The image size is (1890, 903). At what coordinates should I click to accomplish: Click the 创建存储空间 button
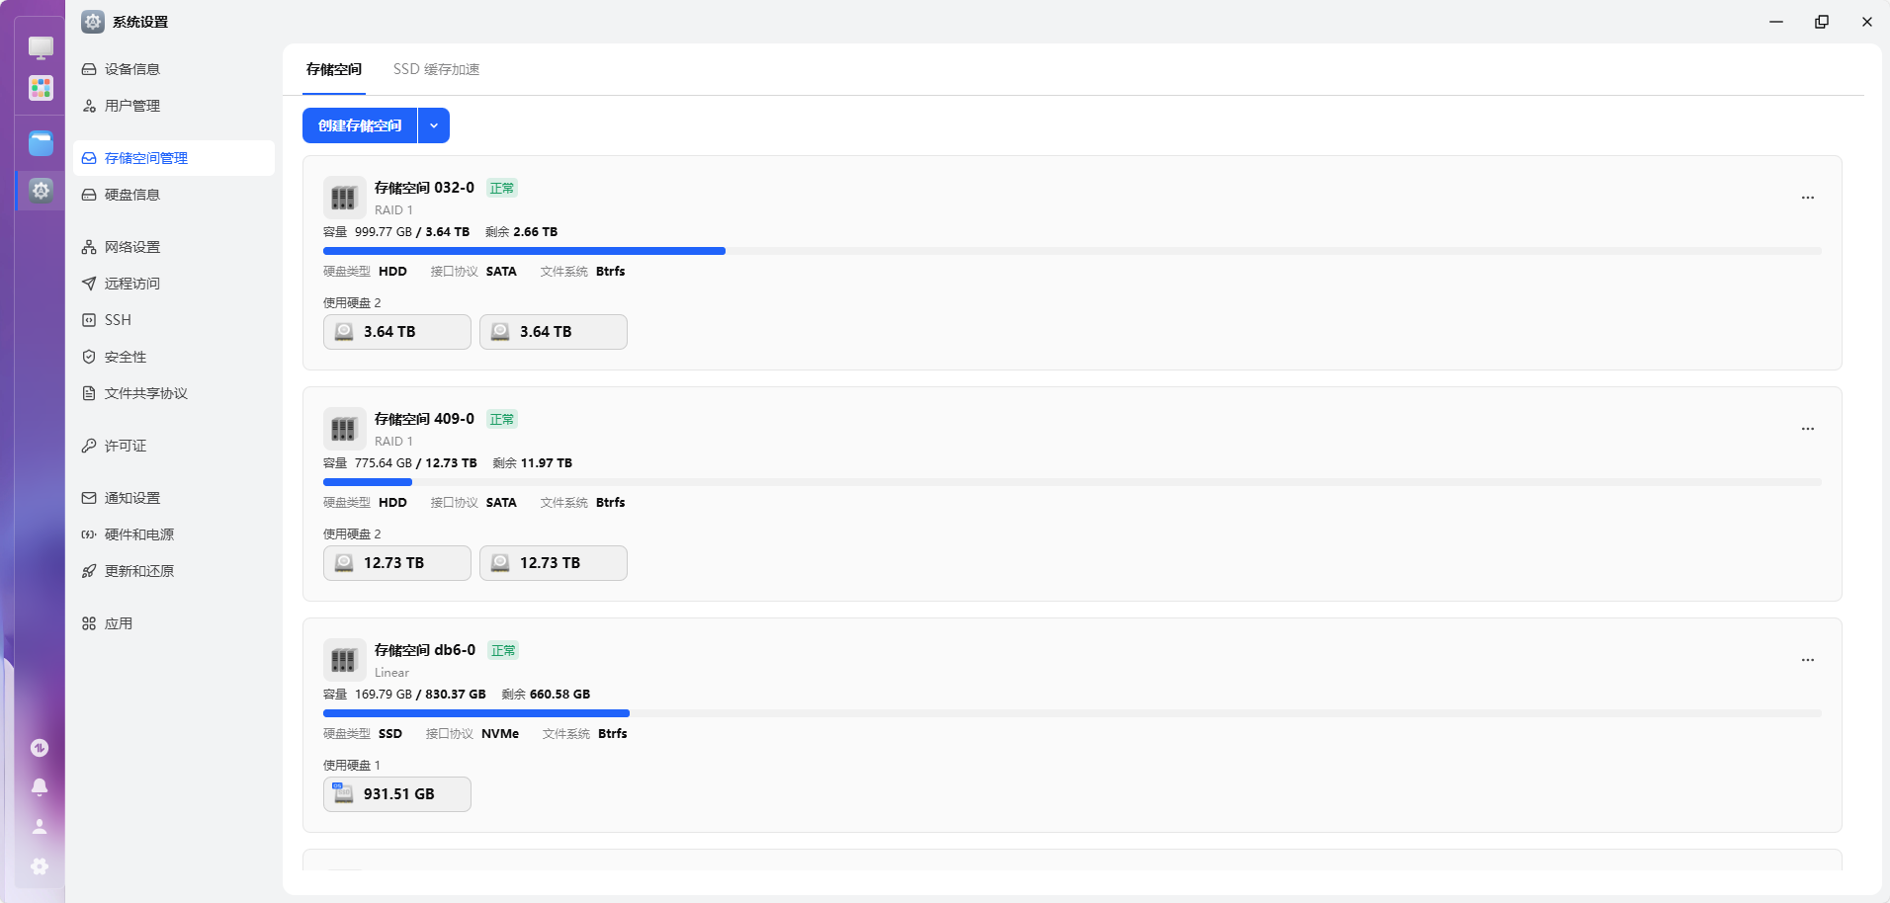360,125
